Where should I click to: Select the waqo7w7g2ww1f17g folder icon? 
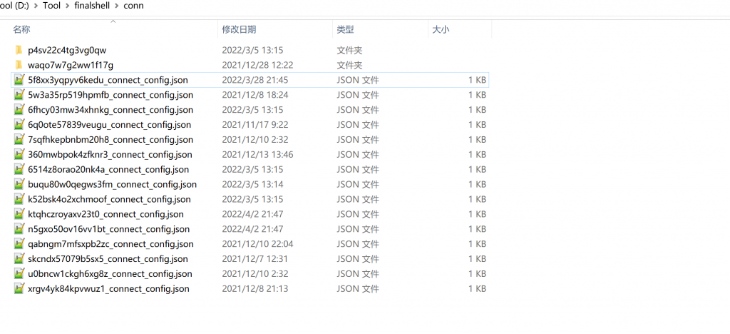tap(19, 65)
